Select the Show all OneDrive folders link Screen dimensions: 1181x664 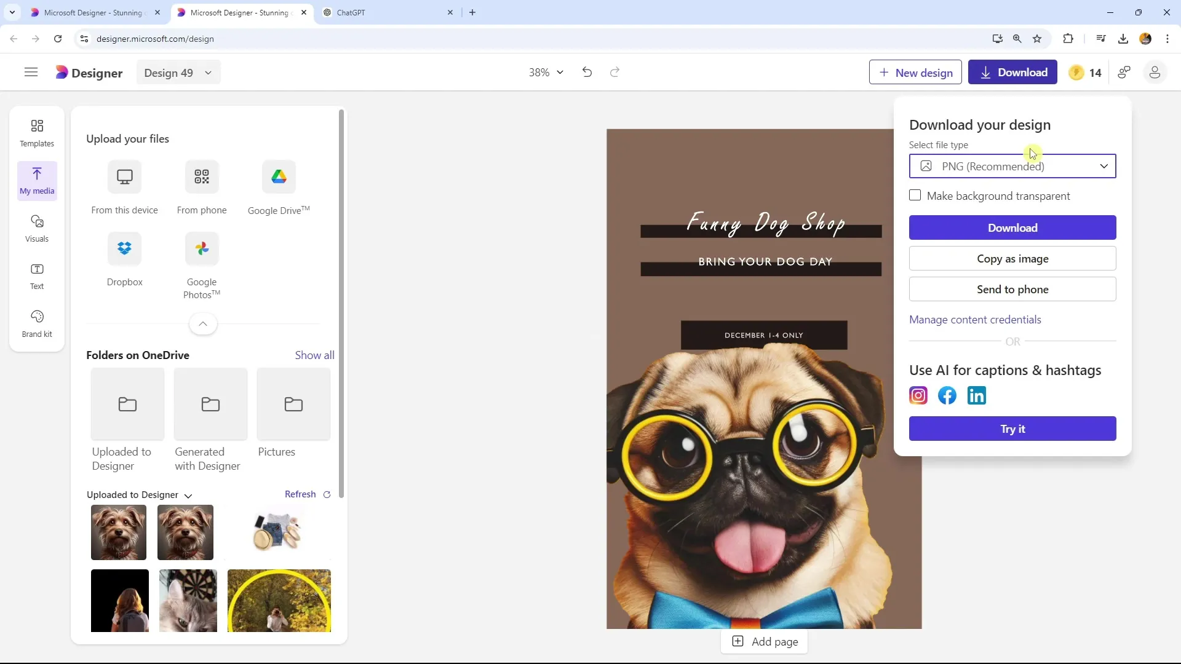pyautogui.click(x=314, y=354)
